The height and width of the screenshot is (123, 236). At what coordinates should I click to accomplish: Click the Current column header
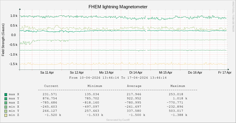point(51,86)
